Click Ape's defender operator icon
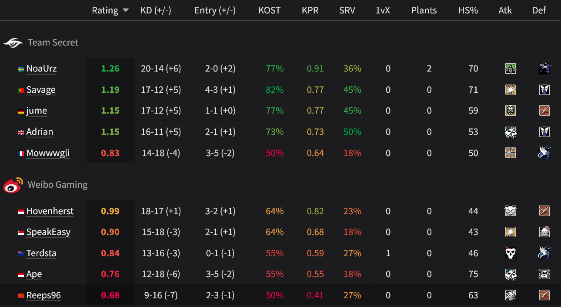 544,274
